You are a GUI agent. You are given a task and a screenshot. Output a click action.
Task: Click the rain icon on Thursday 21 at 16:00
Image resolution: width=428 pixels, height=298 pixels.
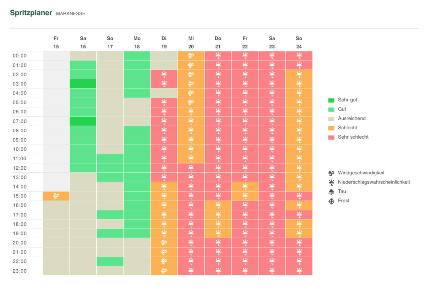[218, 205]
